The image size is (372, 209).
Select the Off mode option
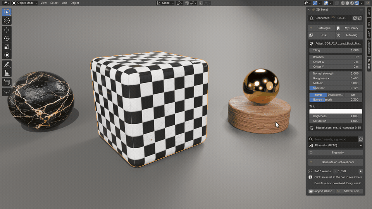(x=353, y=95)
